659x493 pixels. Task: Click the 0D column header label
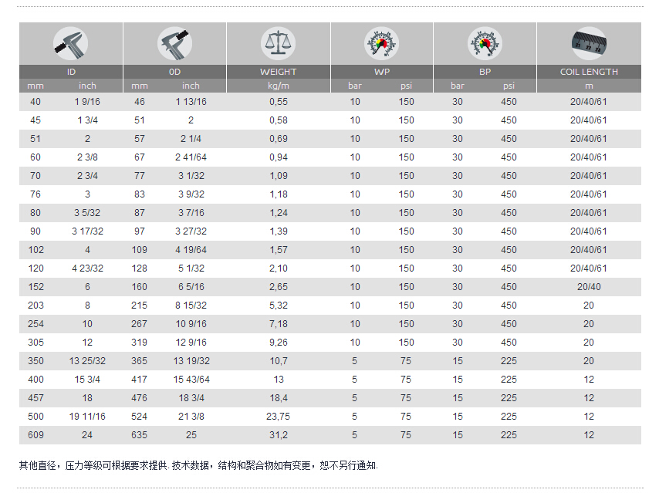(x=174, y=72)
